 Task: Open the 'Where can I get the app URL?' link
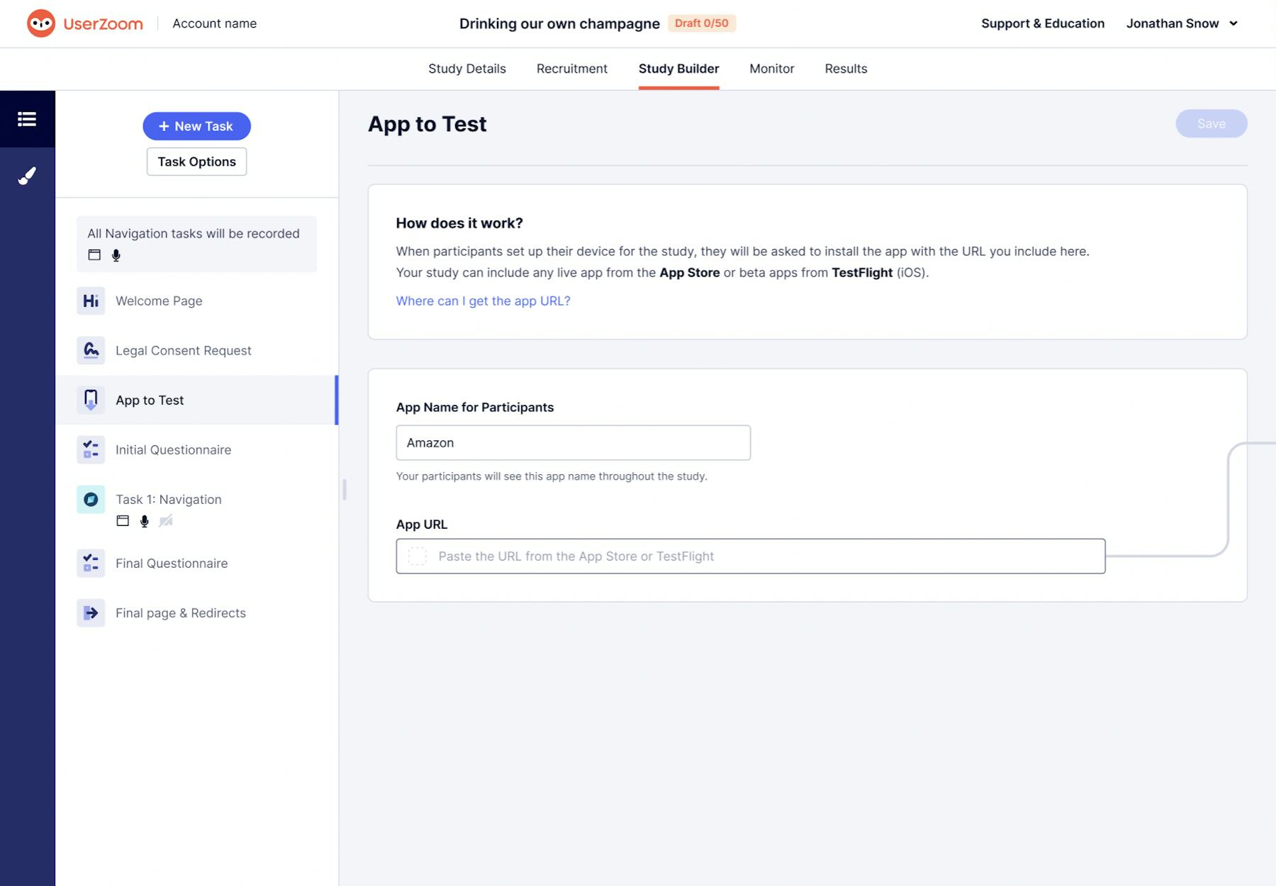(x=483, y=301)
